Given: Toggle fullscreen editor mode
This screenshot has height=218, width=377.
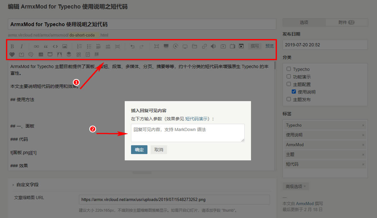Looking at the screenshot, I should pyautogui.click(x=157, y=46).
